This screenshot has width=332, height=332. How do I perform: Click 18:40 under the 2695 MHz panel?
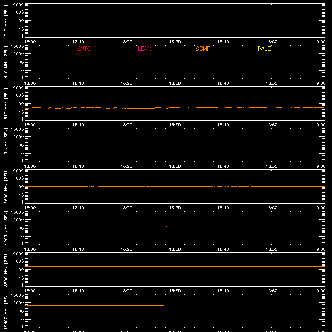[x=223, y=208]
